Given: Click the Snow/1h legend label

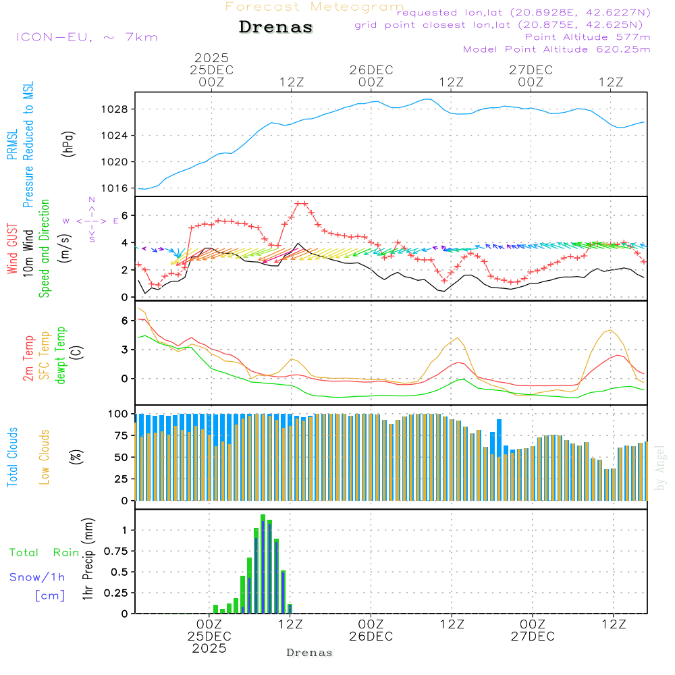Looking at the screenshot, I should point(37,577).
